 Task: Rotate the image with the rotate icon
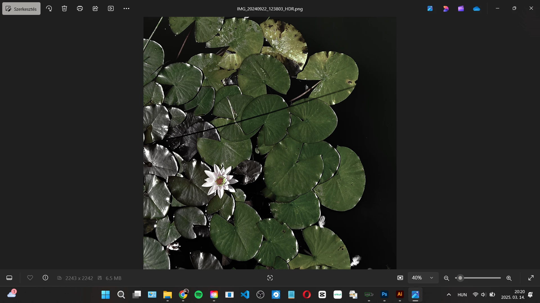49,8
